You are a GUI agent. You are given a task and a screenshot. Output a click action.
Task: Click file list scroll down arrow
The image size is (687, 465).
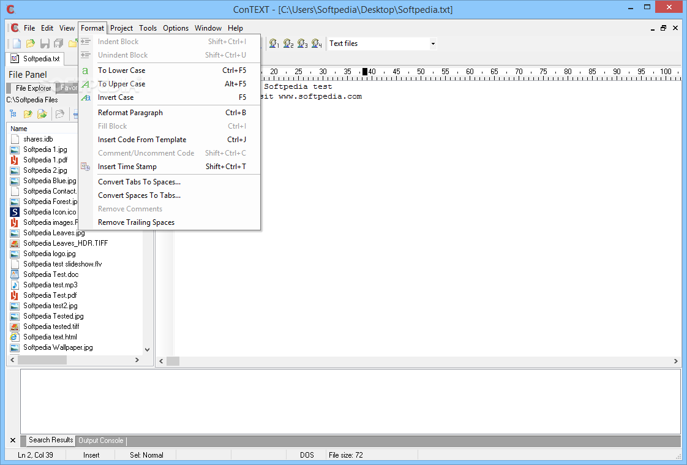[x=147, y=350]
